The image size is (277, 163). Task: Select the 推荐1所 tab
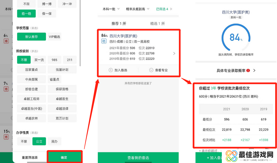point(119,23)
